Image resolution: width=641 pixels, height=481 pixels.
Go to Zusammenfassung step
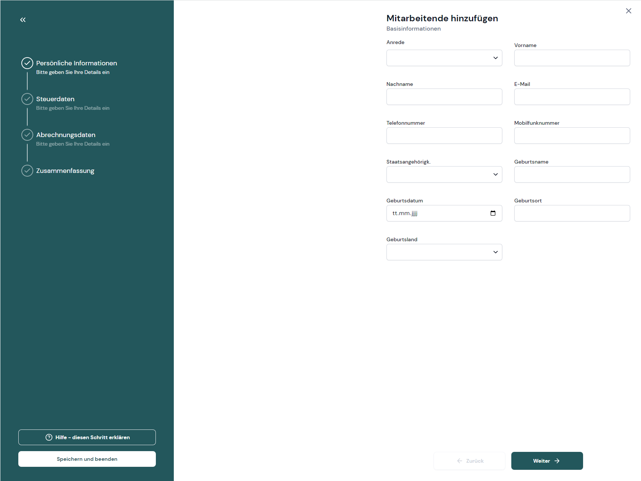[65, 171]
